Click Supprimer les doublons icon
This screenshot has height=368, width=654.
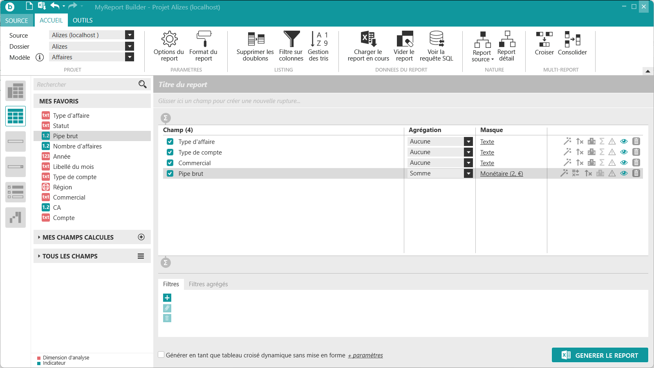click(x=255, y=46)
